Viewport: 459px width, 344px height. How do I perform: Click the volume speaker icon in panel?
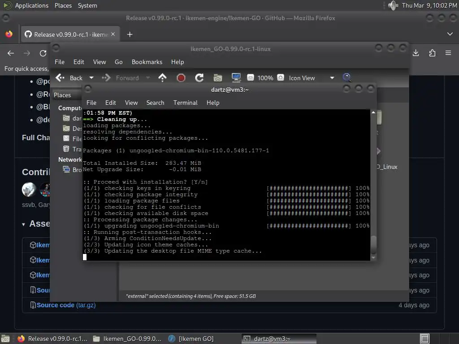pos(393,5)
